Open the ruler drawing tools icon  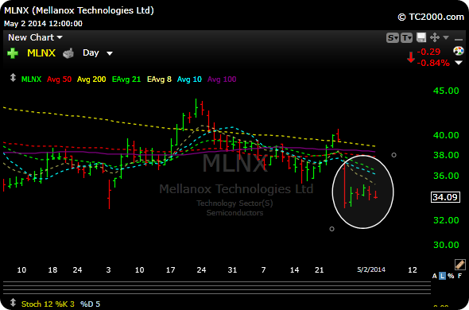pos(459,265)
